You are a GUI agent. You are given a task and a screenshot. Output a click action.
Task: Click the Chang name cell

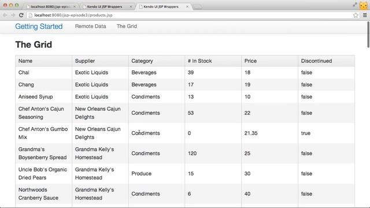click(44, 85)
